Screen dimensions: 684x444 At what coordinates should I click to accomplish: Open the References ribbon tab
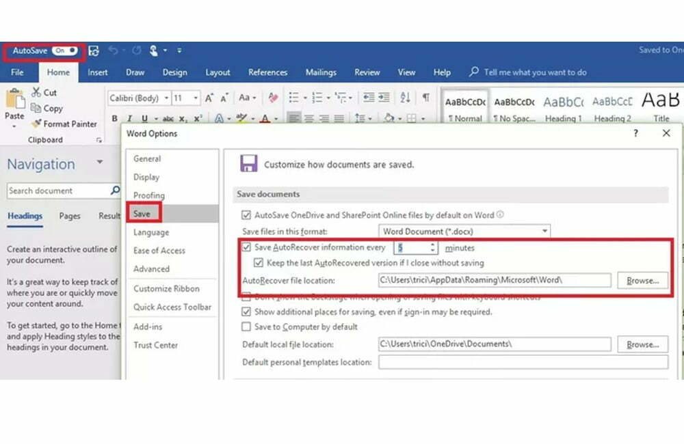[267, 72]
